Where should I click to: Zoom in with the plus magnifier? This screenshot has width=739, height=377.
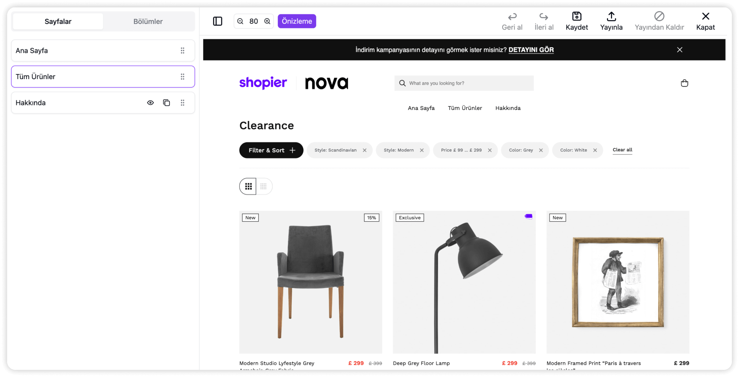(267, 21)
